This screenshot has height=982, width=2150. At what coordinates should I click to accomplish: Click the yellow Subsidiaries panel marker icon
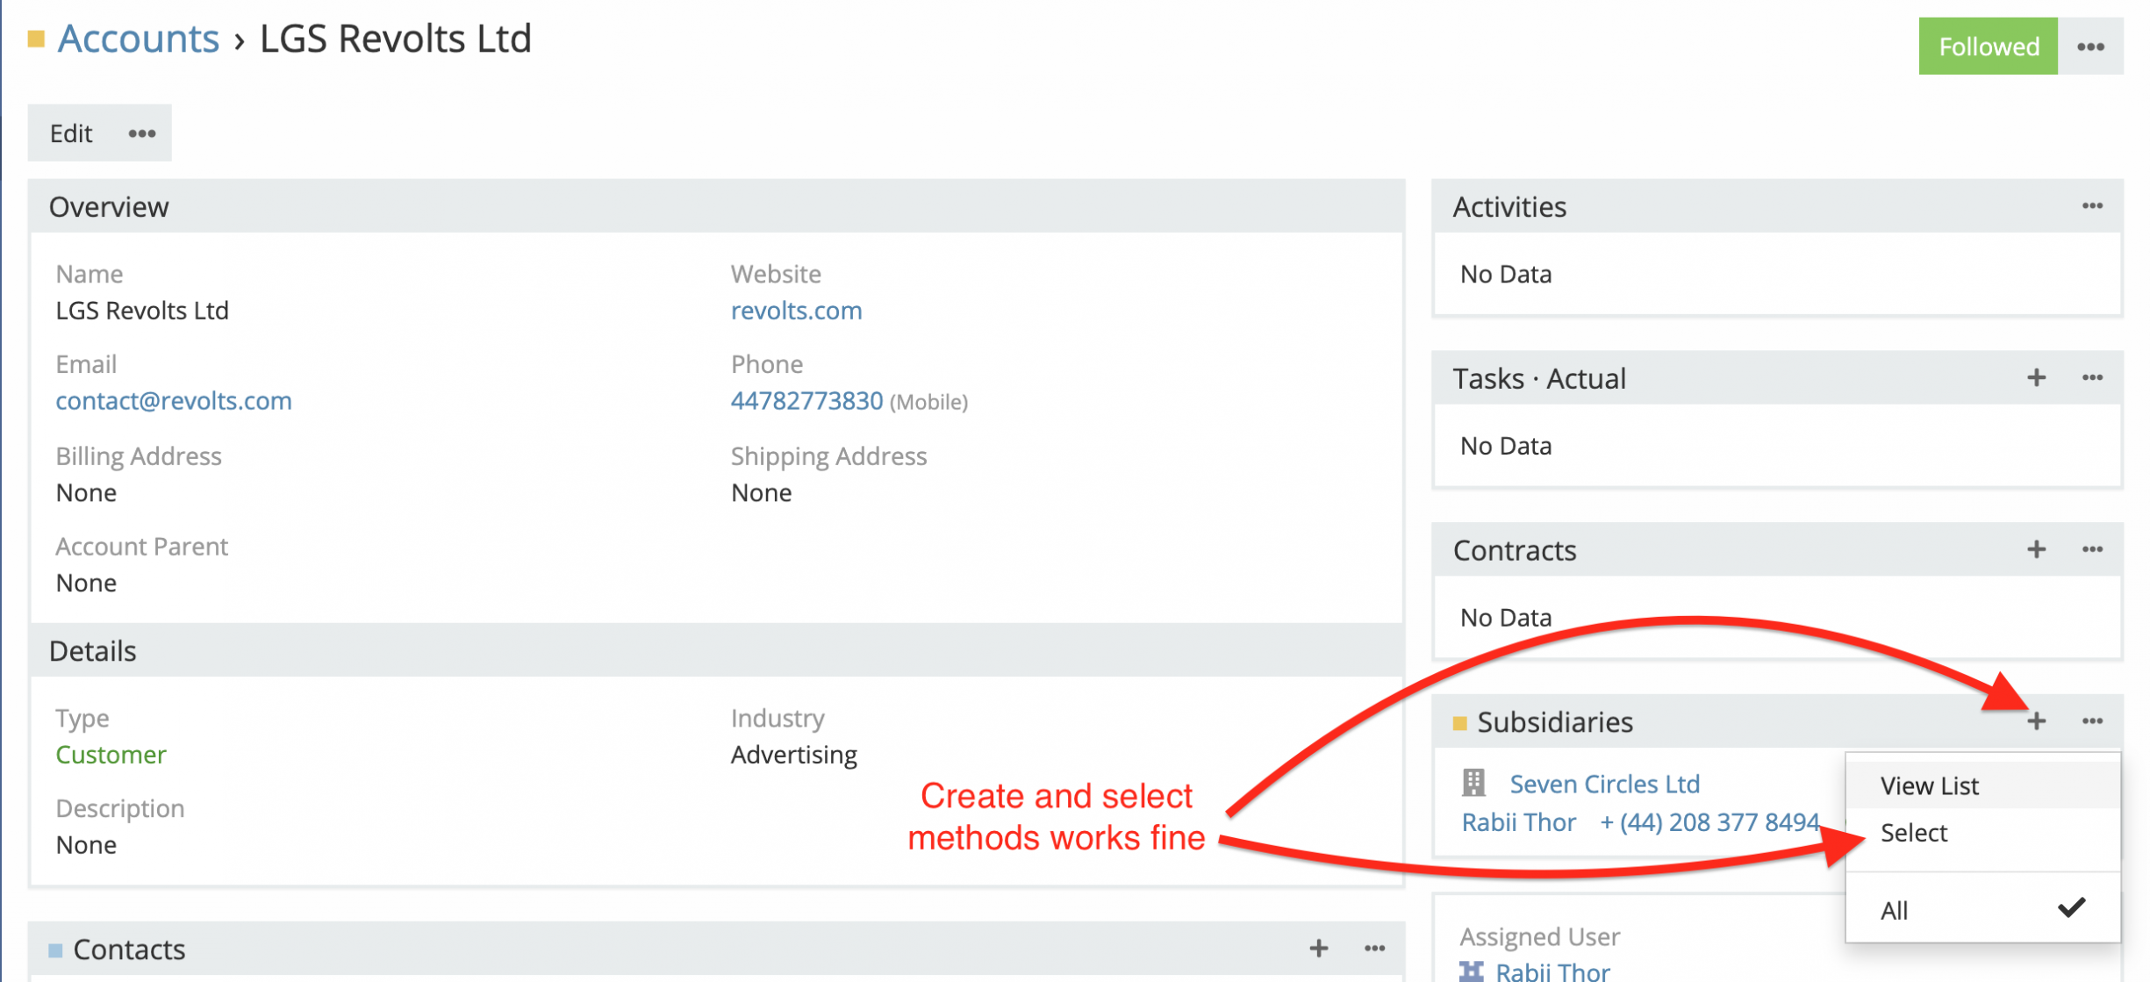point(1459,723)
